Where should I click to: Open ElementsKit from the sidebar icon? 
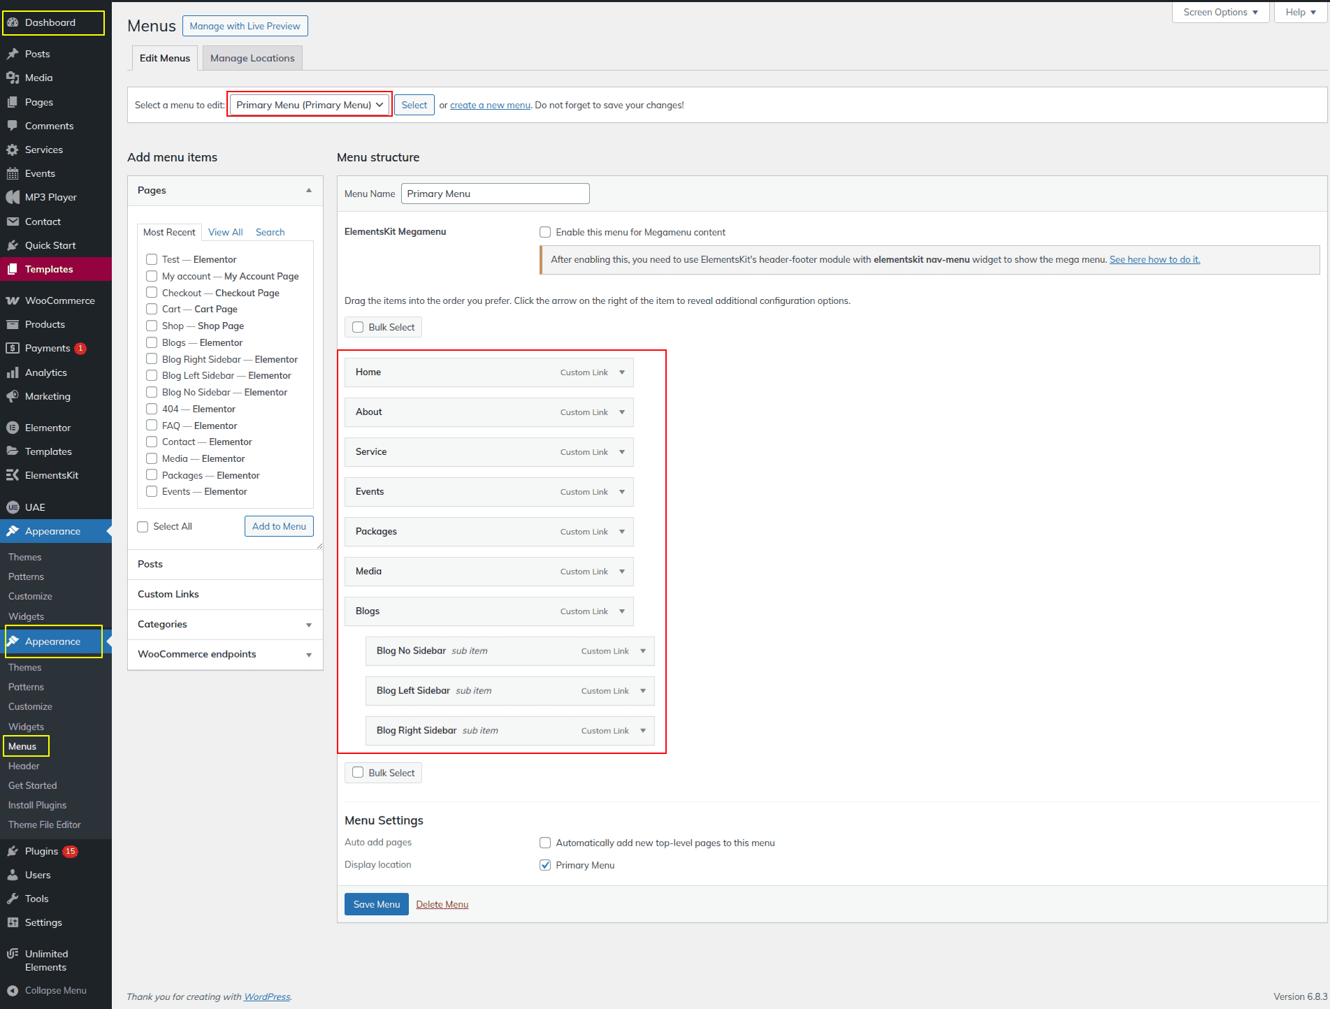pos(13,475)
